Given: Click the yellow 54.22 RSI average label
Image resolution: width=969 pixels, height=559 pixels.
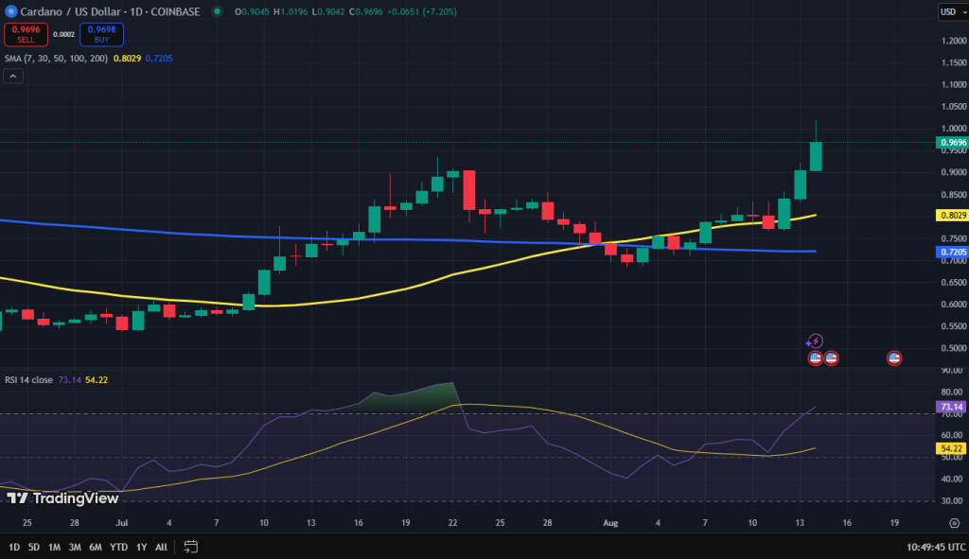Looking at the screenshot, I should point(952,448).
